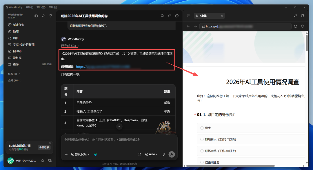Expand the preview panel to fullscreen
This screenshot has height=170, width=313.
point(295,16)
